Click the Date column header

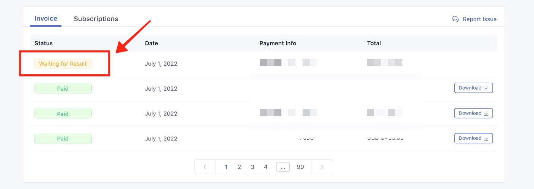point(151,43)
